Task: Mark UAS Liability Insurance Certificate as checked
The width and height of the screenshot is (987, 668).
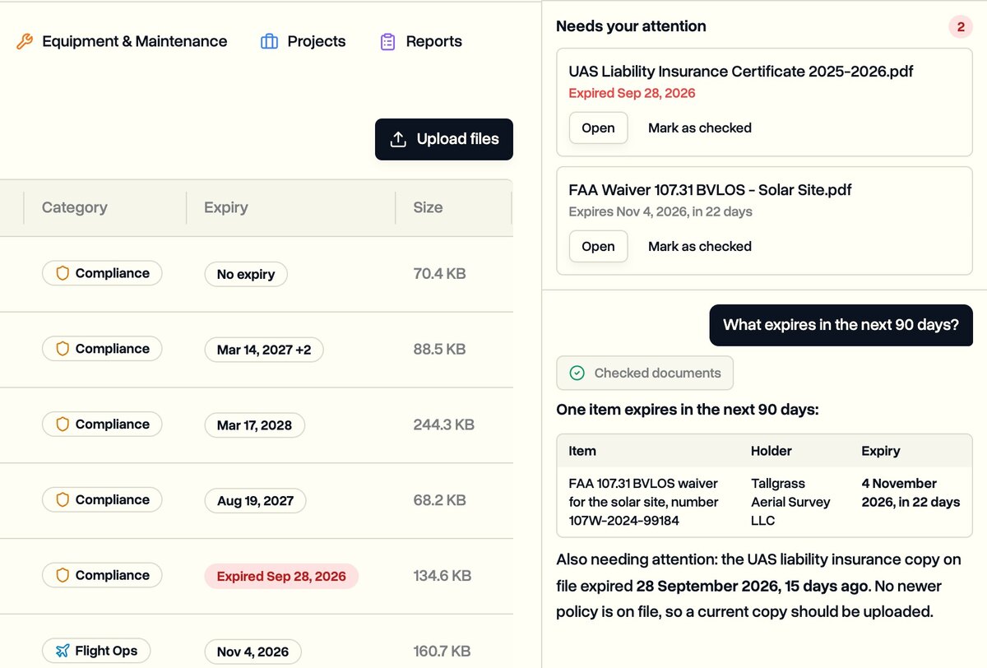Action: (700, 128)
